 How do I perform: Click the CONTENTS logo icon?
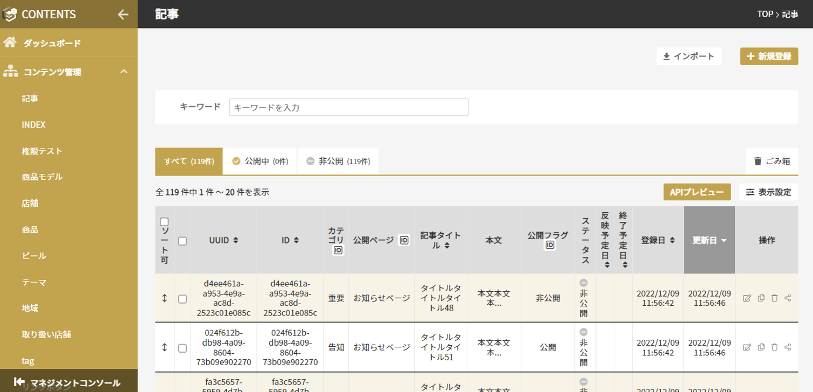tap(10, 15)
